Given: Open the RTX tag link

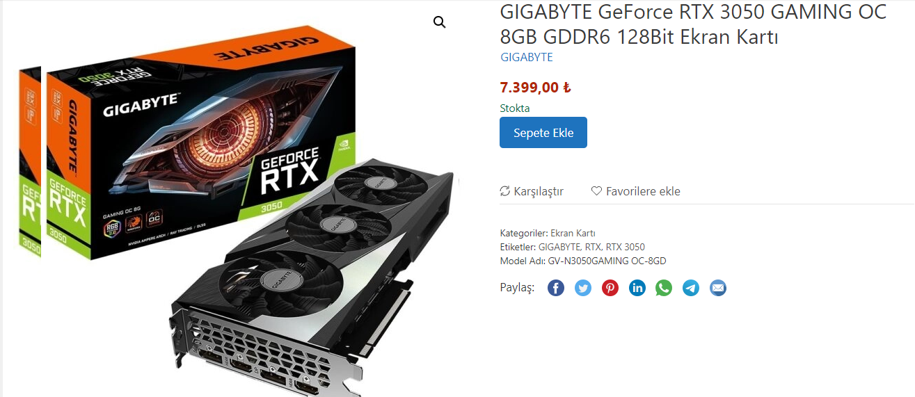Looking at the screenshot, I should (594, 247).
